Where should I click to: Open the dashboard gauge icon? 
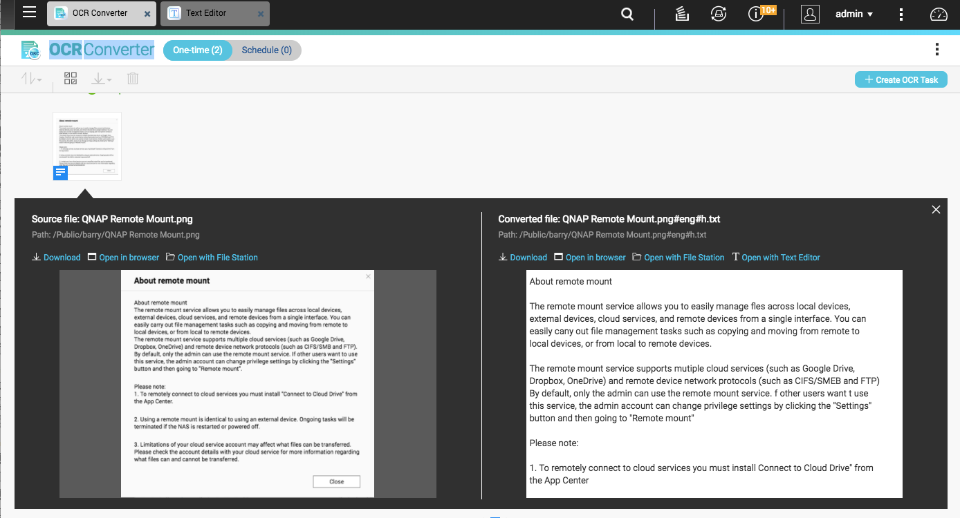click(x=939, y=14)
